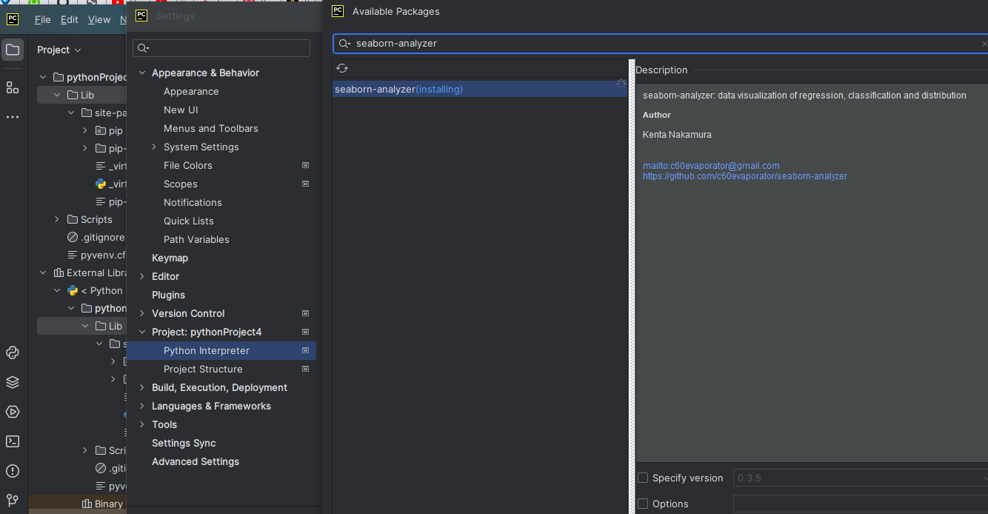
Task: Open the Quick Lists settings page
Action: coord(189,221)
